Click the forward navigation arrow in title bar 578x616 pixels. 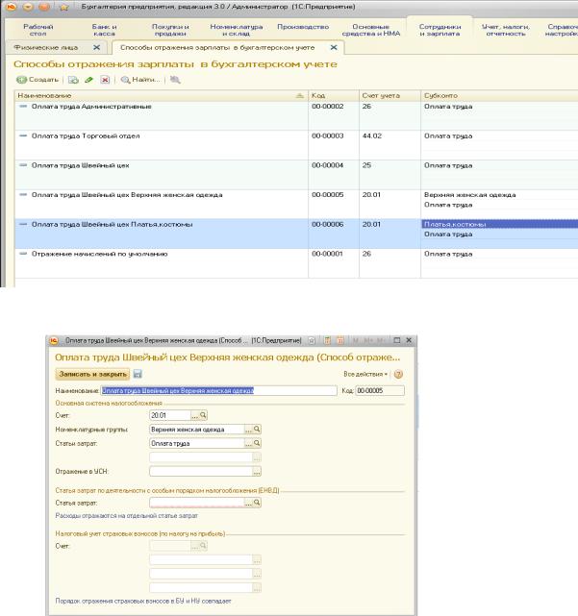tap(44, 7)
